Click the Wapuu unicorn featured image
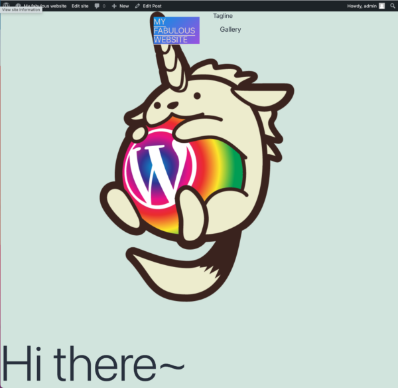This screenshot has width=398, height=388. tap(197, 157)
